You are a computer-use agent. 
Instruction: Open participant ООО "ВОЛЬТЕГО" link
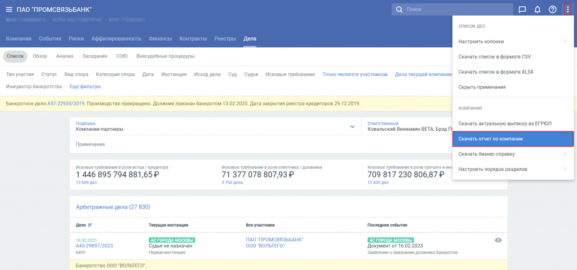265,246
